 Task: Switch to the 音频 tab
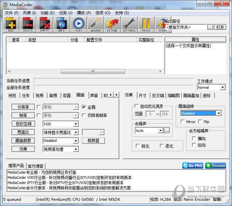pyautogui.click(x=53, y=95)
